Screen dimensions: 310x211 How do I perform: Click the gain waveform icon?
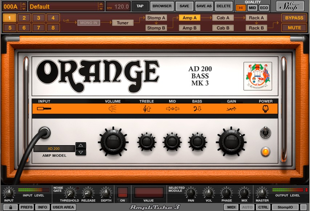click(231, 109)
